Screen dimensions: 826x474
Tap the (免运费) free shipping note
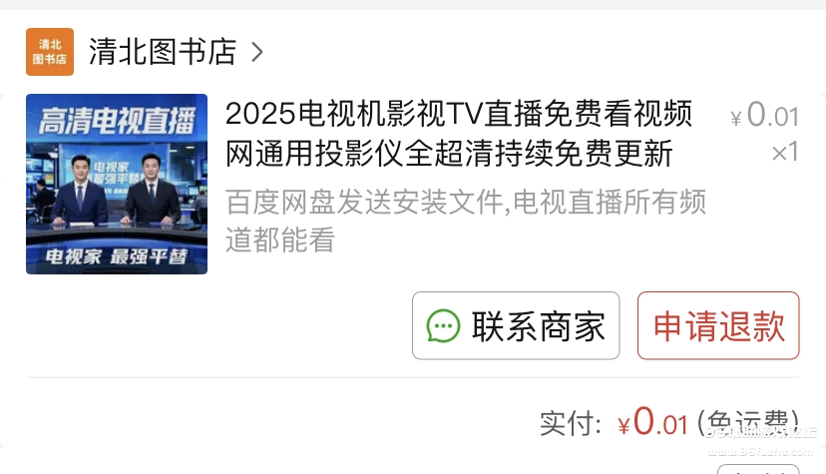tap(748, 423)
